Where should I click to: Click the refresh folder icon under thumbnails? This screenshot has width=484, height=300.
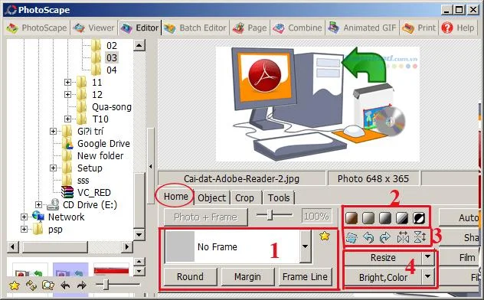coord(31,285)
